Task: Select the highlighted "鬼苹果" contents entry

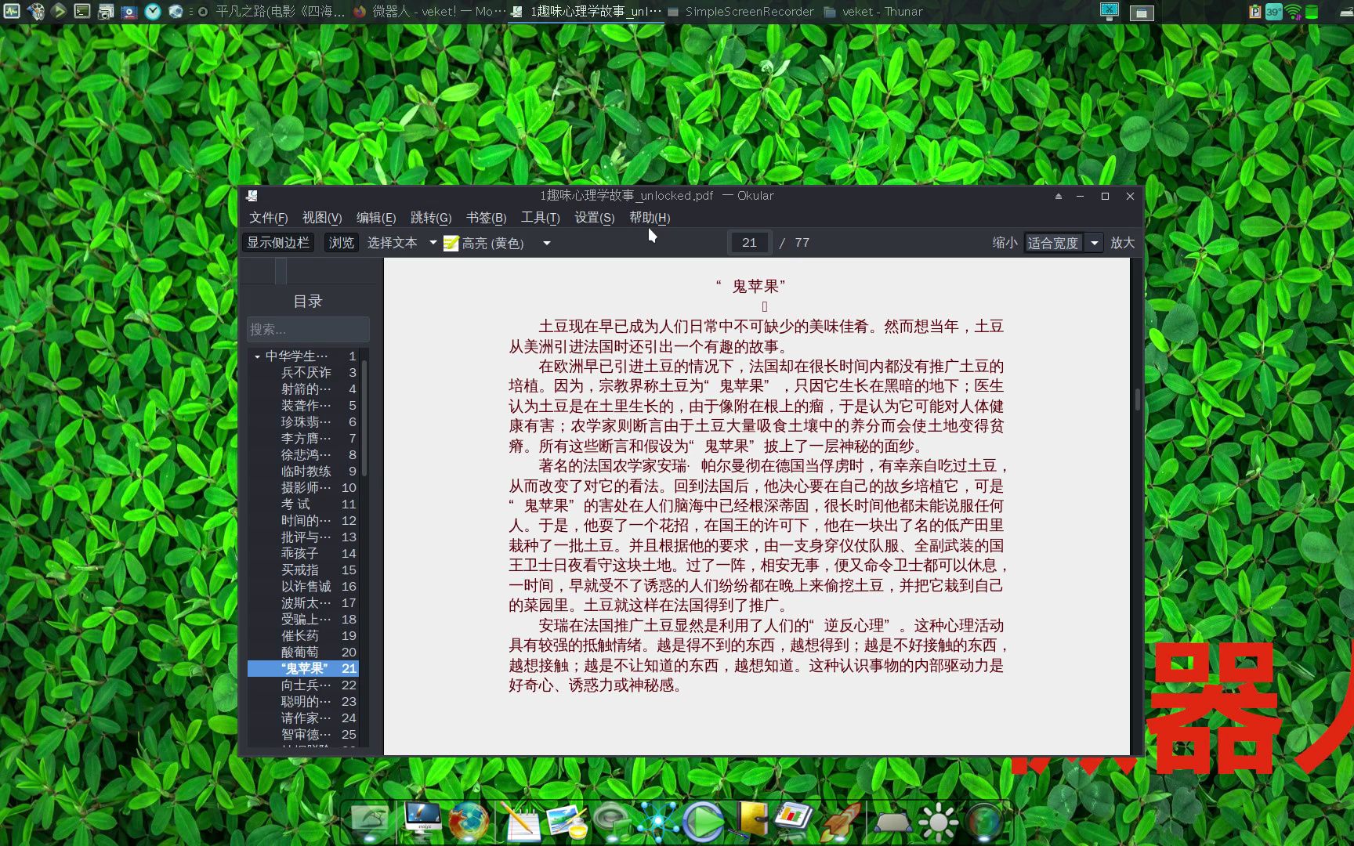Action: pos(303,669)
